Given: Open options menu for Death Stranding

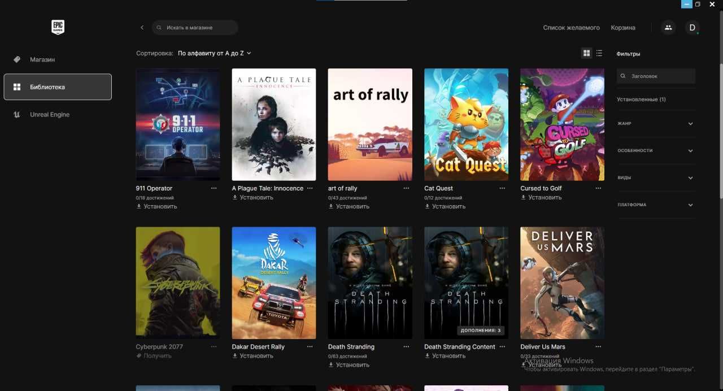Looking at the screenshot, I should point(406,346).
